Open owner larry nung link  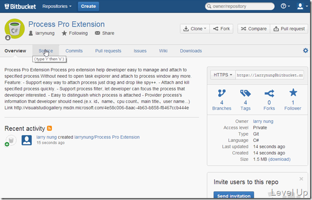pyautogui.click(x=263, y=121)
